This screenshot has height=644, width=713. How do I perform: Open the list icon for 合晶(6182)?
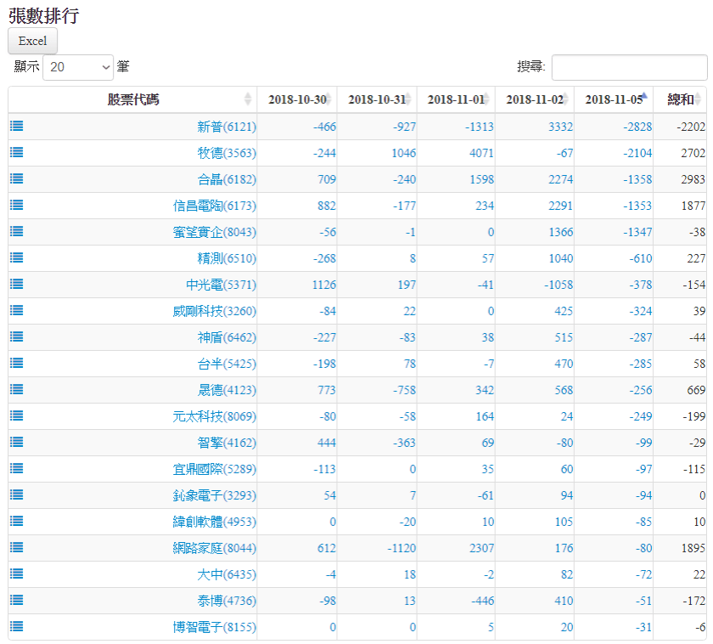[x=17, y=178]
